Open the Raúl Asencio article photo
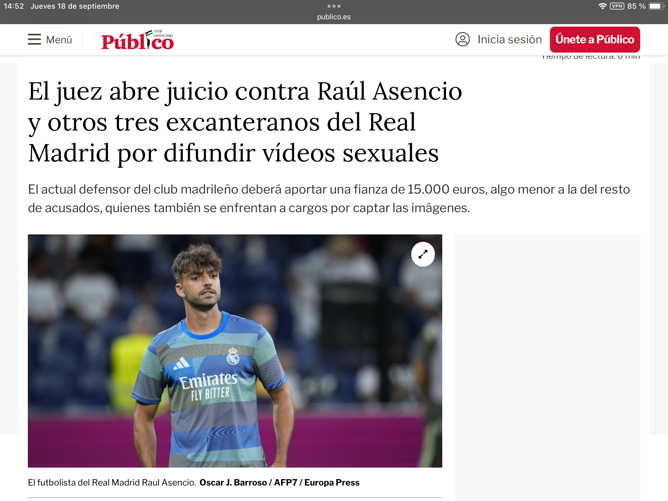This screenshot has height=501, width=668. click(x=235, y=351)
